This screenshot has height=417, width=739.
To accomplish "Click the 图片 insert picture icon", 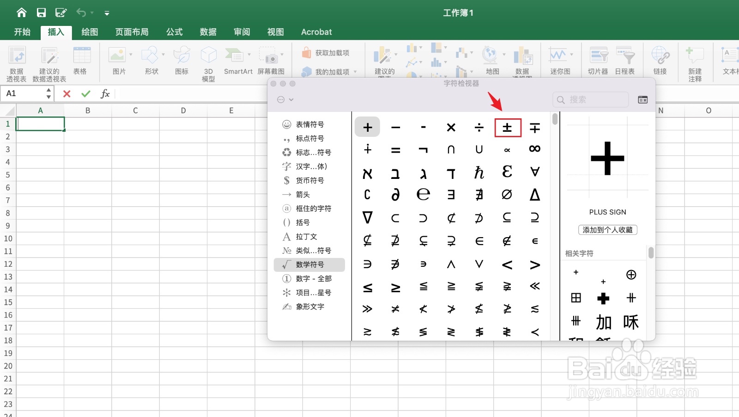I will [x=117, y=55].
